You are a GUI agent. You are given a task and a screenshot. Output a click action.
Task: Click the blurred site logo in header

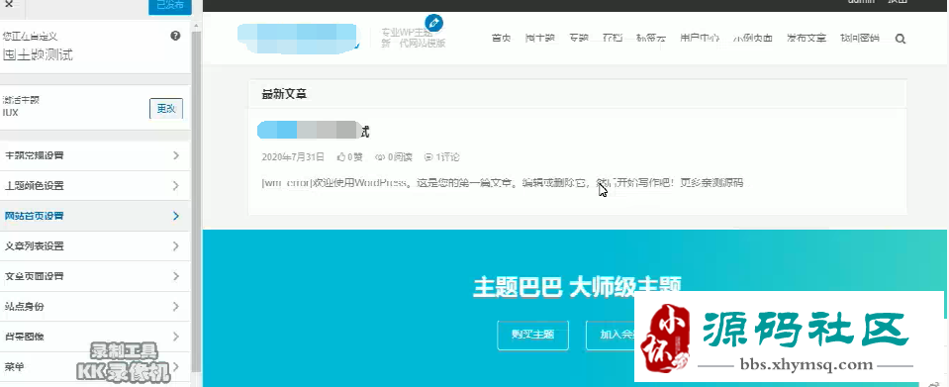click(299, 39)
